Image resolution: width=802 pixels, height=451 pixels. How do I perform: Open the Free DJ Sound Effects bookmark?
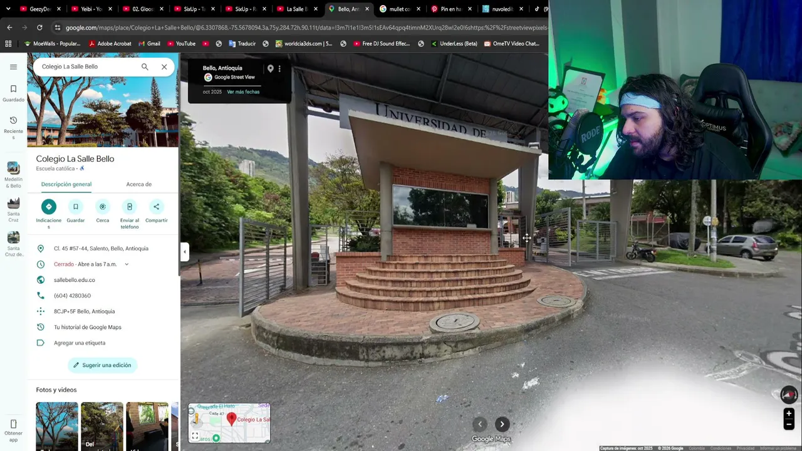click(x=381, y=44)
